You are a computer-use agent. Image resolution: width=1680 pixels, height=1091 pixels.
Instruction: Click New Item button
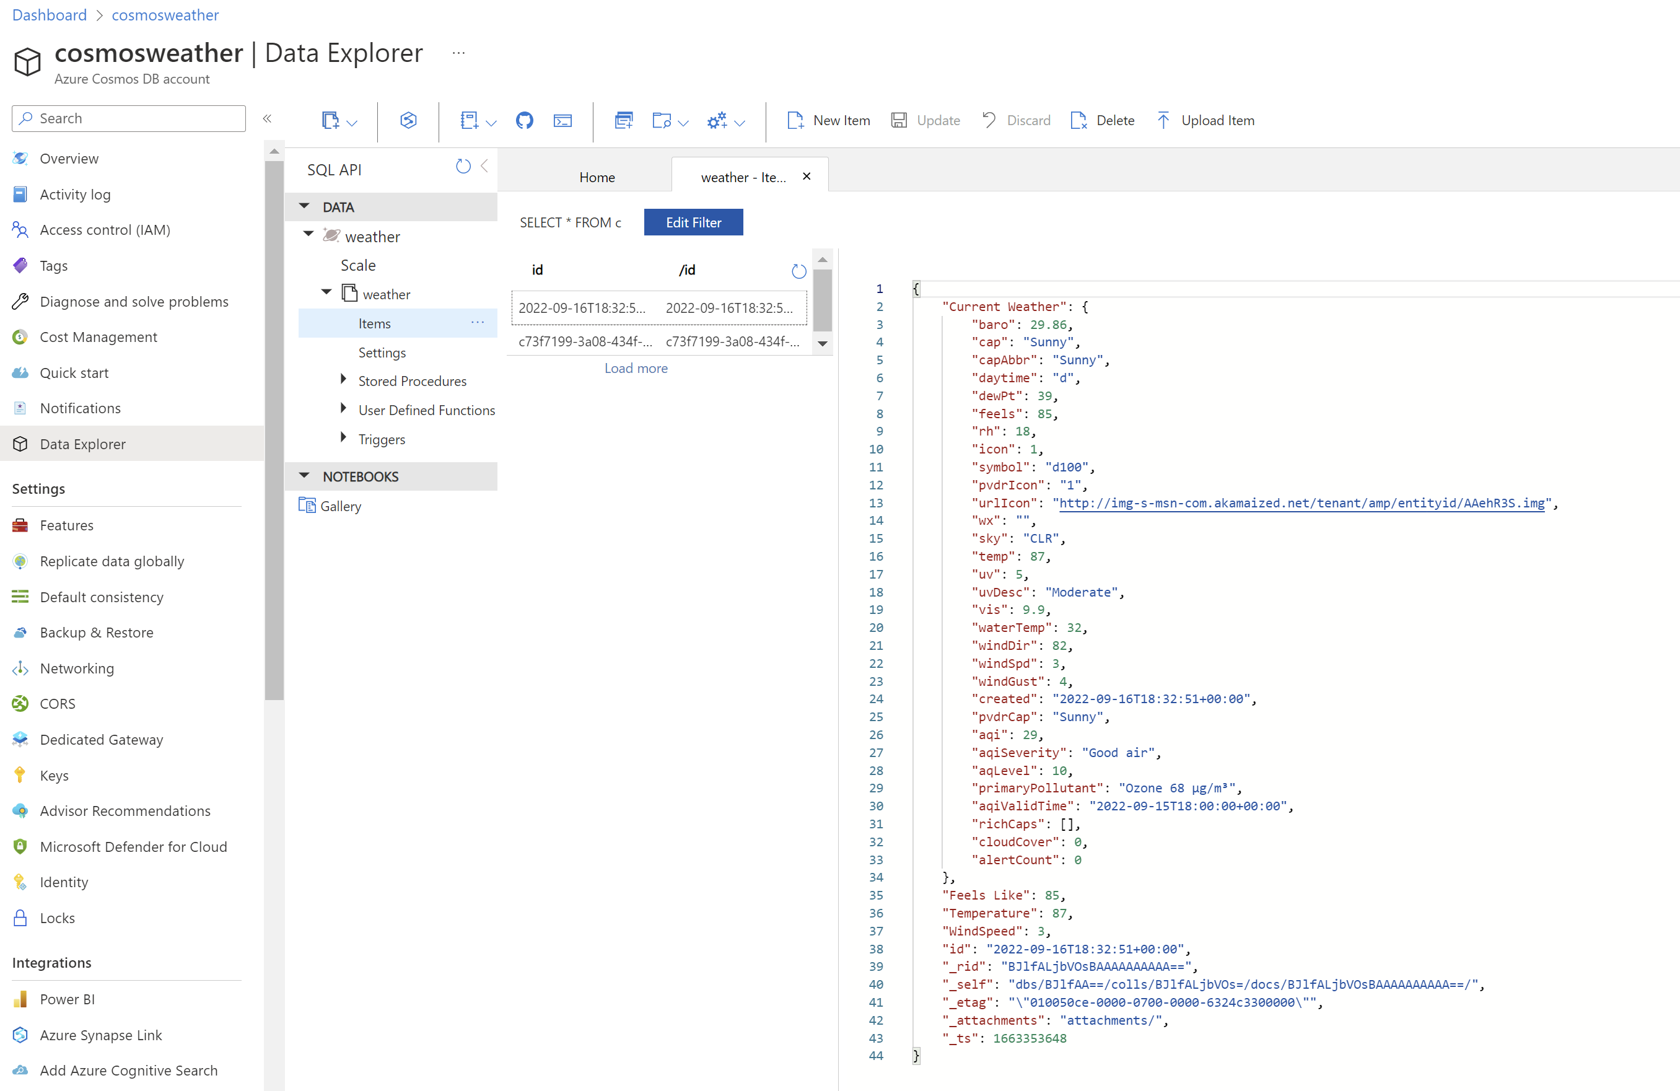click(x=829, y=121)
